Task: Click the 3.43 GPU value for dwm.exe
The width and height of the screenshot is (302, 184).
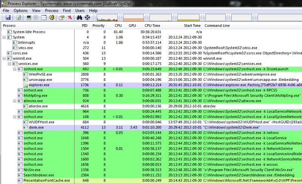Action: click(x=134, y=127)
